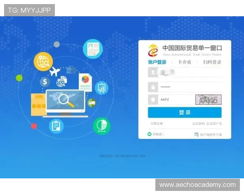
Task: Click the green pie chart icon
Action: click(101, 126)
